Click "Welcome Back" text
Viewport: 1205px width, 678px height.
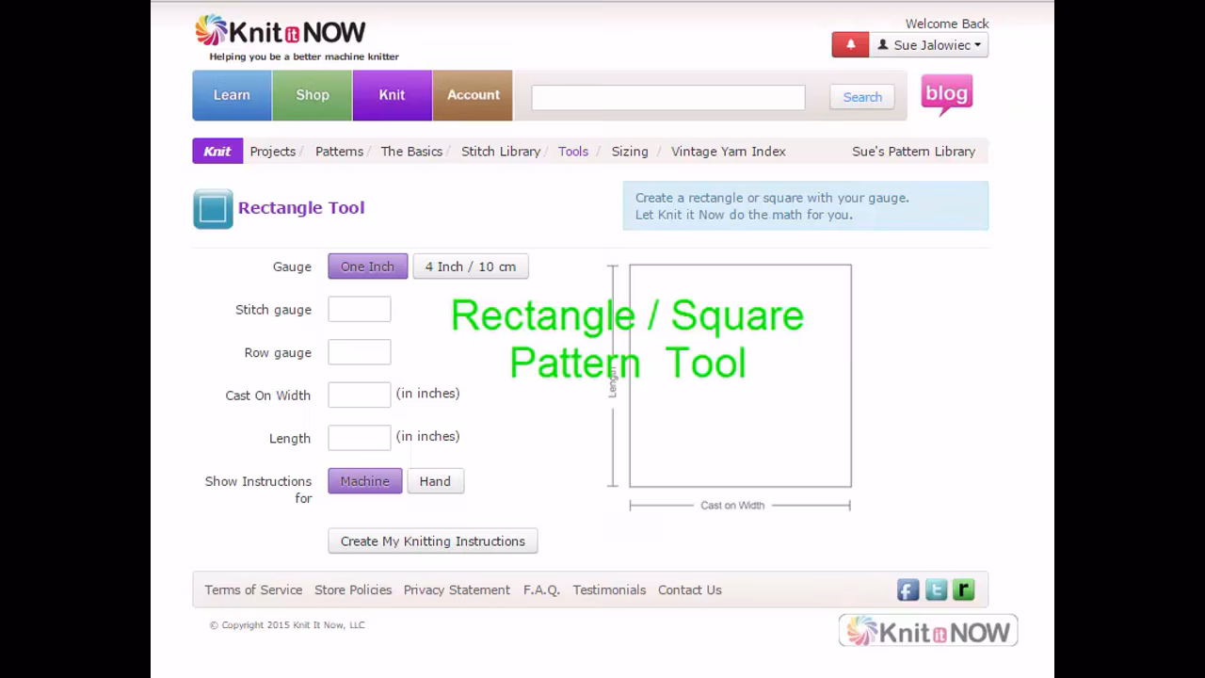click(947, 24)
